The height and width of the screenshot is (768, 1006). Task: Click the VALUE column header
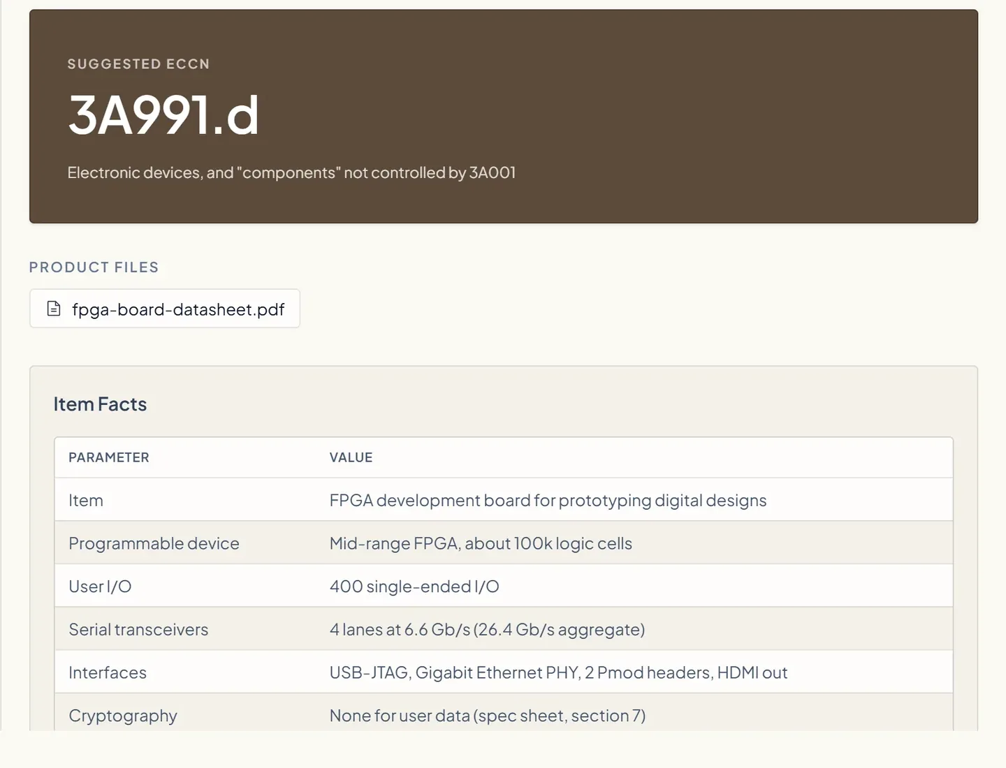click(x=351, y=457)
